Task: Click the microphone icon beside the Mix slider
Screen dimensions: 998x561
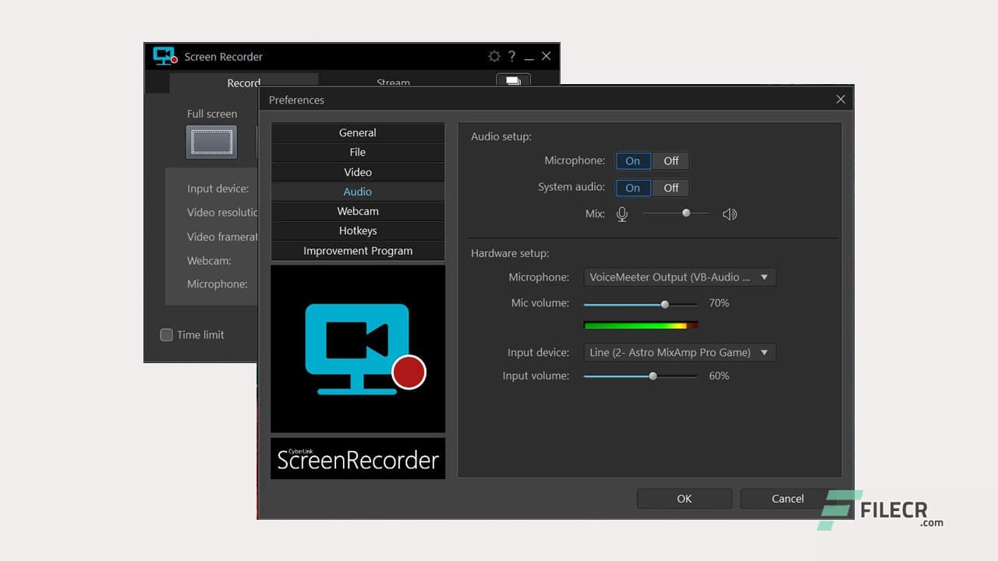Action: [x=621, y=213]
